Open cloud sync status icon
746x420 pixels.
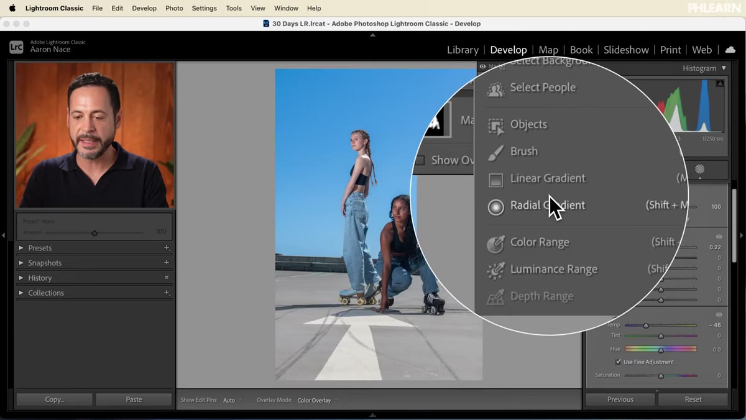730,50
